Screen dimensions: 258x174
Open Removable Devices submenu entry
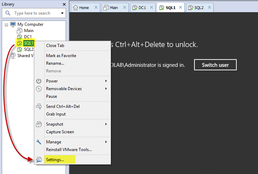pos(72,89)
